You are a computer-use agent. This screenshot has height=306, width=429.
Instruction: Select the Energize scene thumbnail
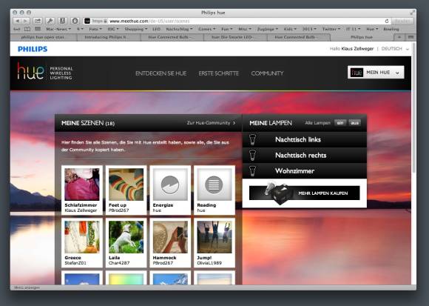click(170, 190)
